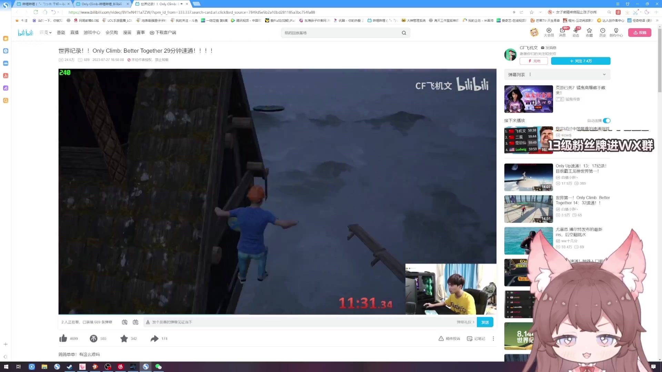Screen dimensions: 662x372
Task: Give coins to the video
Action: (93, 339)
